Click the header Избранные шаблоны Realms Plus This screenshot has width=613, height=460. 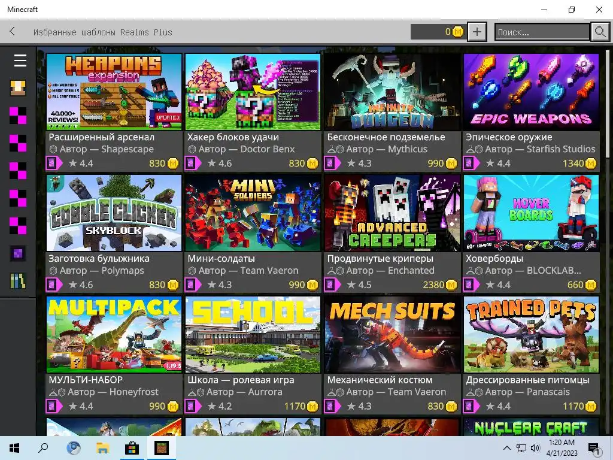[x=102, y=32]
